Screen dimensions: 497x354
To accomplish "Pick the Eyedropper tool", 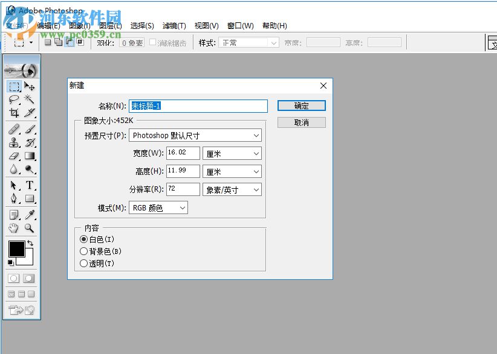I will (30, 215).
